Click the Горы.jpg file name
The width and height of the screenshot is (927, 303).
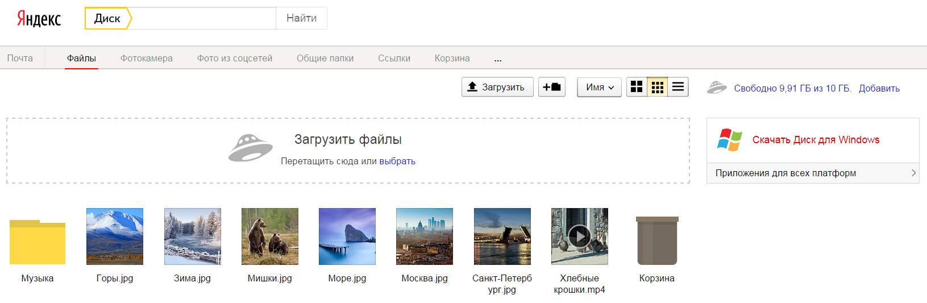click(115, 278)
